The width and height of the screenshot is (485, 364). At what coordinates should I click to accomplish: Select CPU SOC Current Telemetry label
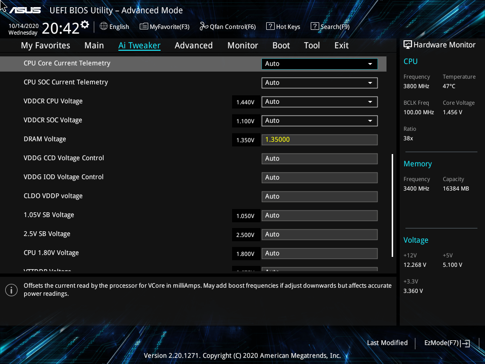pyautogui.click(x=65, y=82)
